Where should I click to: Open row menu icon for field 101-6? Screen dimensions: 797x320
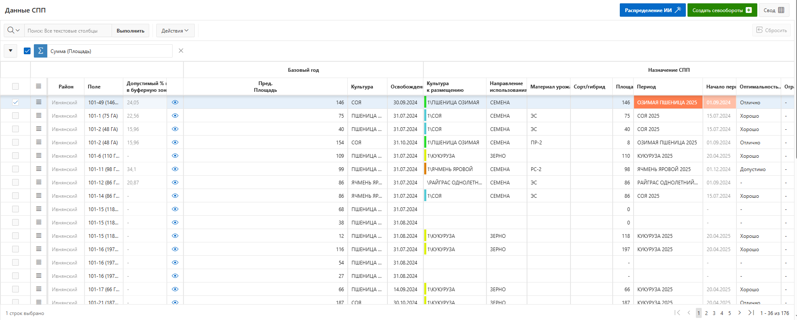click(38, 156)
